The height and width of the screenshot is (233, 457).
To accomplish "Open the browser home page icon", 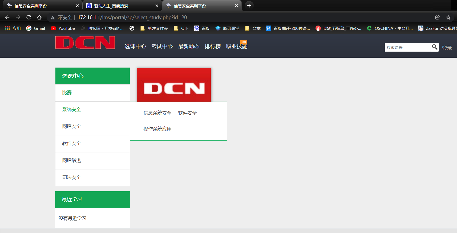I will click(39, 17).
